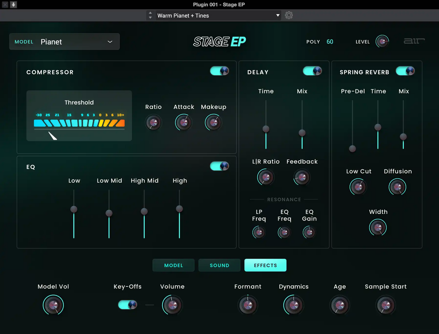Switch to the SOUND tab
439x334 pixels.
pos(219,265)
